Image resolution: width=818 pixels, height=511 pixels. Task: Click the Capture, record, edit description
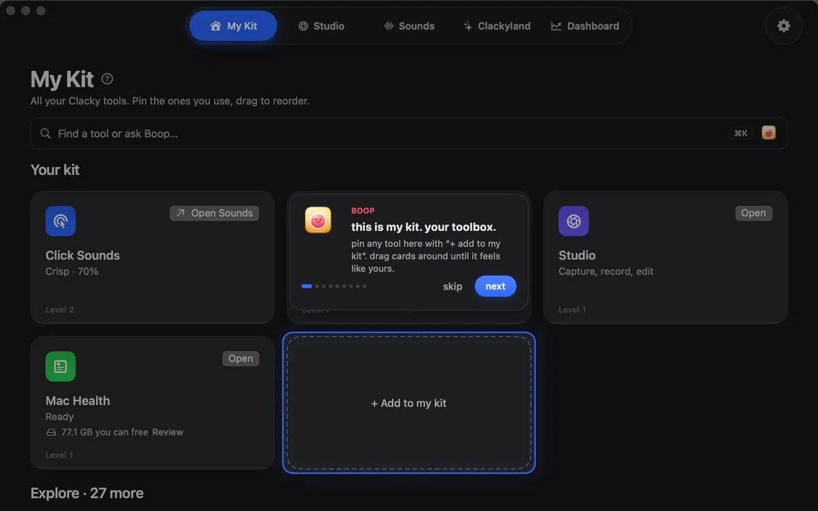click(606, 271)
